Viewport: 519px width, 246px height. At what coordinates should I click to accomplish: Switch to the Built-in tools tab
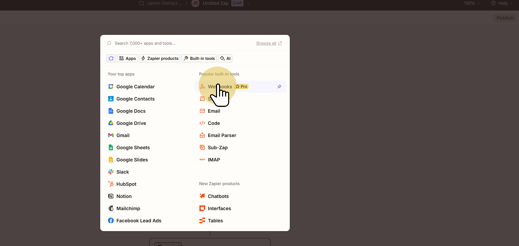pos(199,58)
